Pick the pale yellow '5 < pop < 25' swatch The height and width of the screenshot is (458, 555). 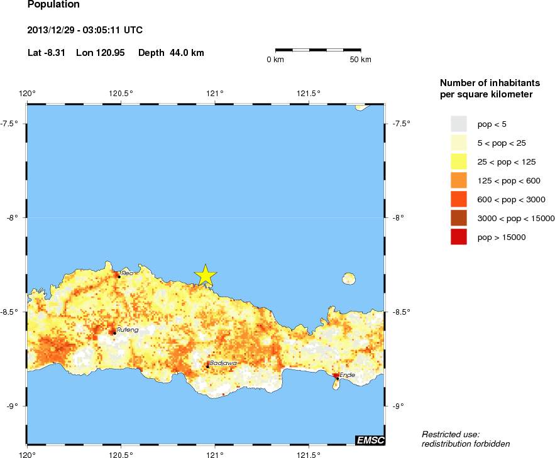459,143
